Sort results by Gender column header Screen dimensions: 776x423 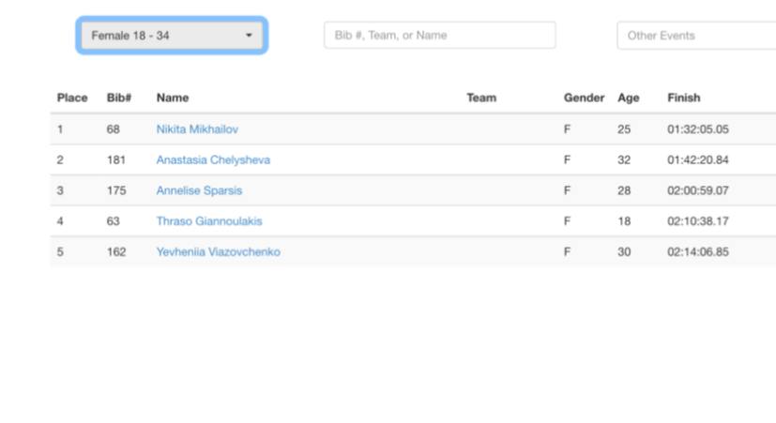(x=584, y=98)
